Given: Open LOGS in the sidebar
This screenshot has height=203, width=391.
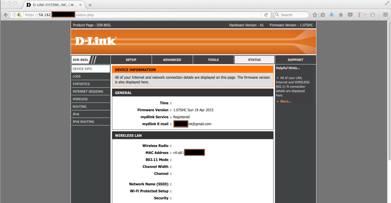Looking at the screenshot, I should point(90,77).
